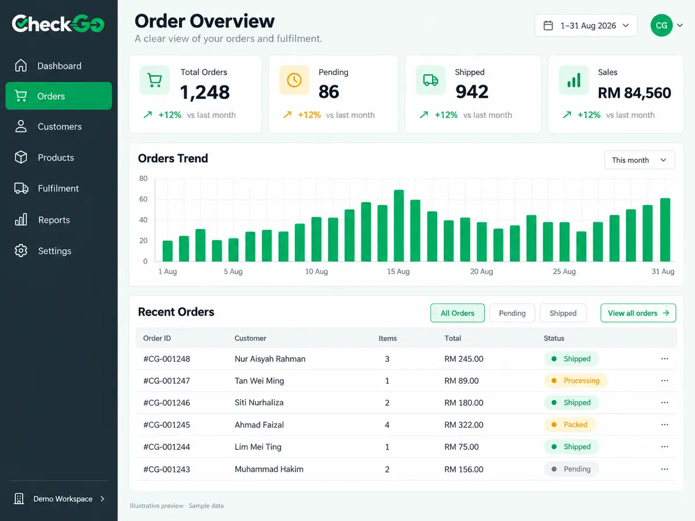This screenshot has width=695, height=521.
Task: Open more options for order #CG-001245
Action: 664,424
